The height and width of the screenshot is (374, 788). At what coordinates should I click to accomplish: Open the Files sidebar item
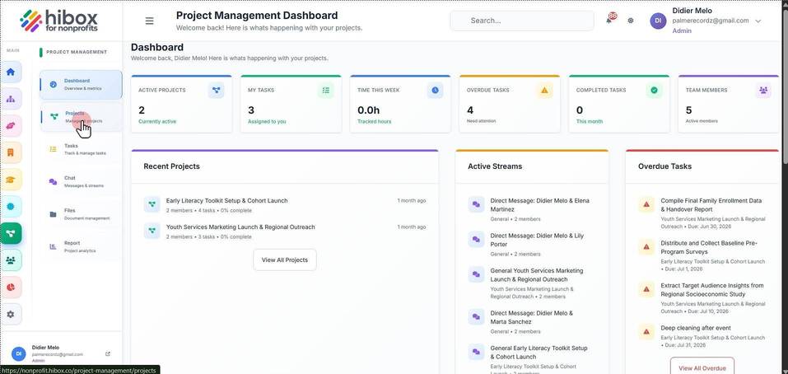[81, 214]
